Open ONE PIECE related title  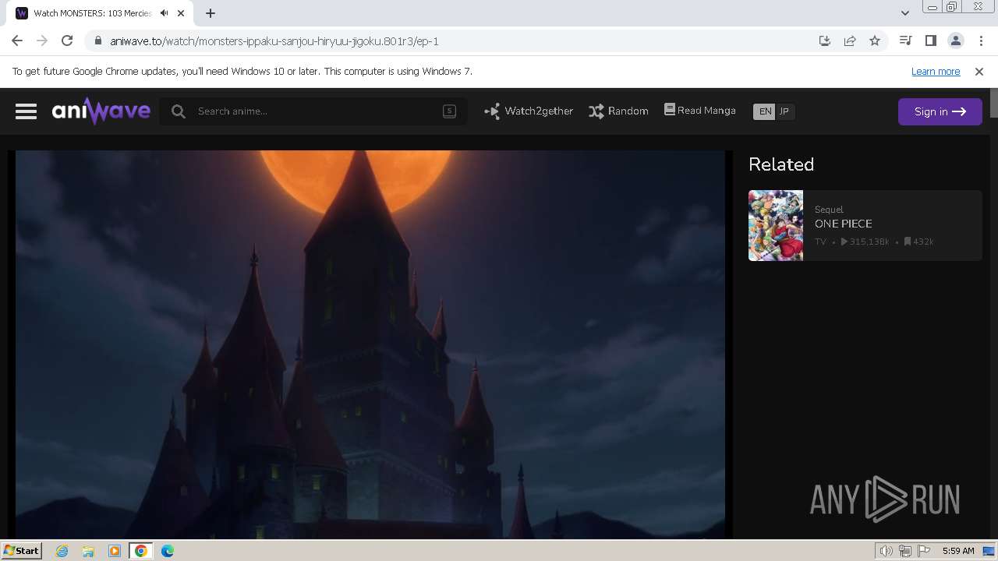click(844, 224)
